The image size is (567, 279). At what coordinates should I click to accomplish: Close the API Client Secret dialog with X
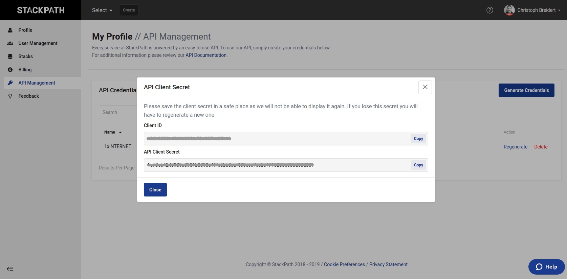(425, 87)
